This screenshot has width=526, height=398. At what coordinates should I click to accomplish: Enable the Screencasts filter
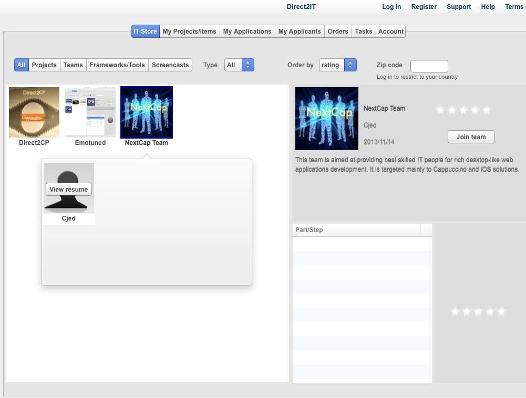click(x=170, y=65)
